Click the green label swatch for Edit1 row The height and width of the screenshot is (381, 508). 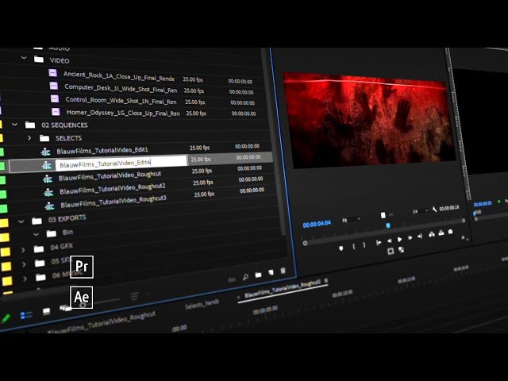(x=2, y=152)
